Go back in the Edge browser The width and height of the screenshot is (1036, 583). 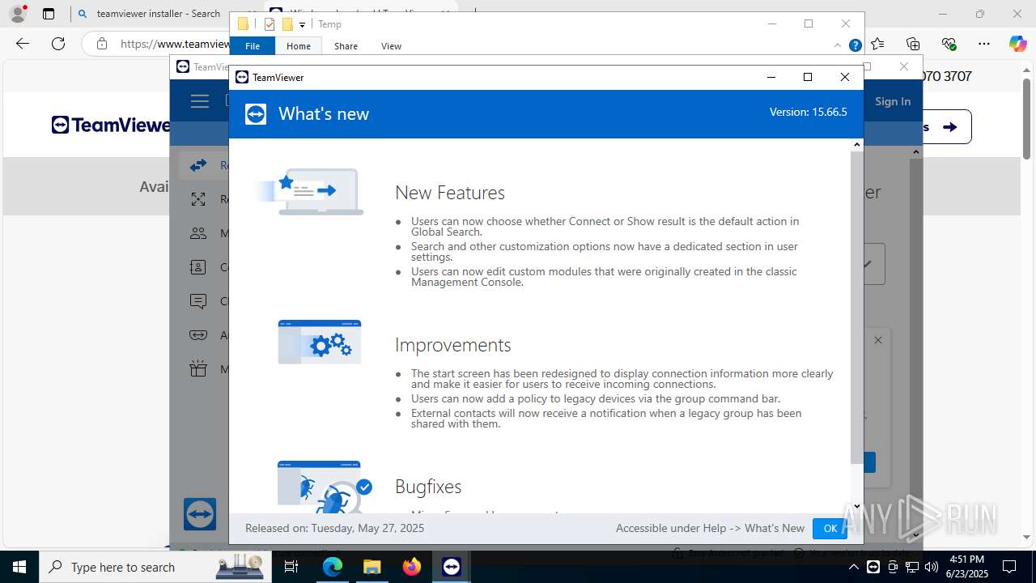tap(23, 44)
